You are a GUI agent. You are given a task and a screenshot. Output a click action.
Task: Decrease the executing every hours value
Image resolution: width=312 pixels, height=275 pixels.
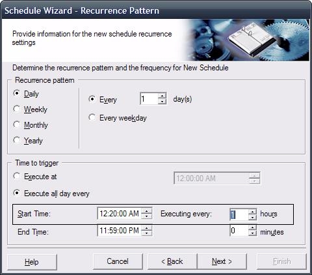[252, 217]
